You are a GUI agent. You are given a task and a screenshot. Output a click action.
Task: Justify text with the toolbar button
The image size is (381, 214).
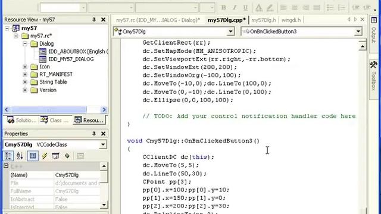[317, 8]
